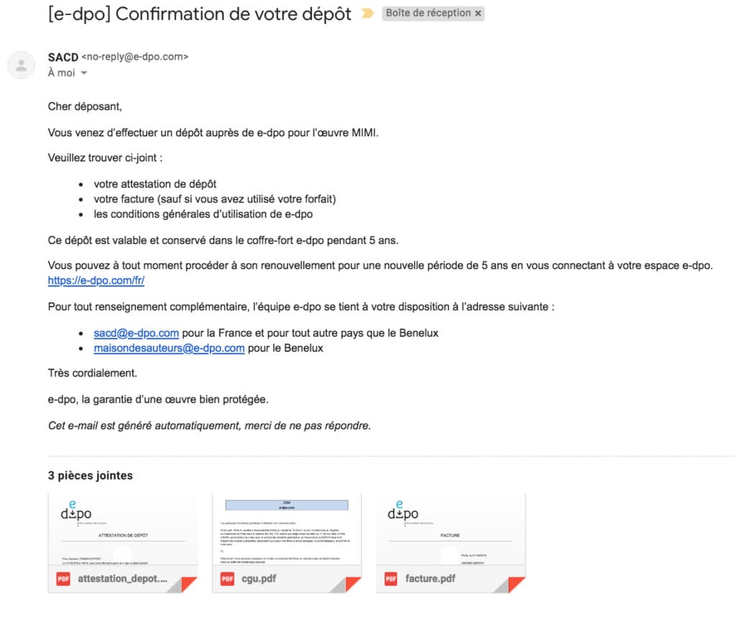Click the PDF icon of facture.pdf
The height and width of the screenshot is (619, 736).
click(391, 579)
